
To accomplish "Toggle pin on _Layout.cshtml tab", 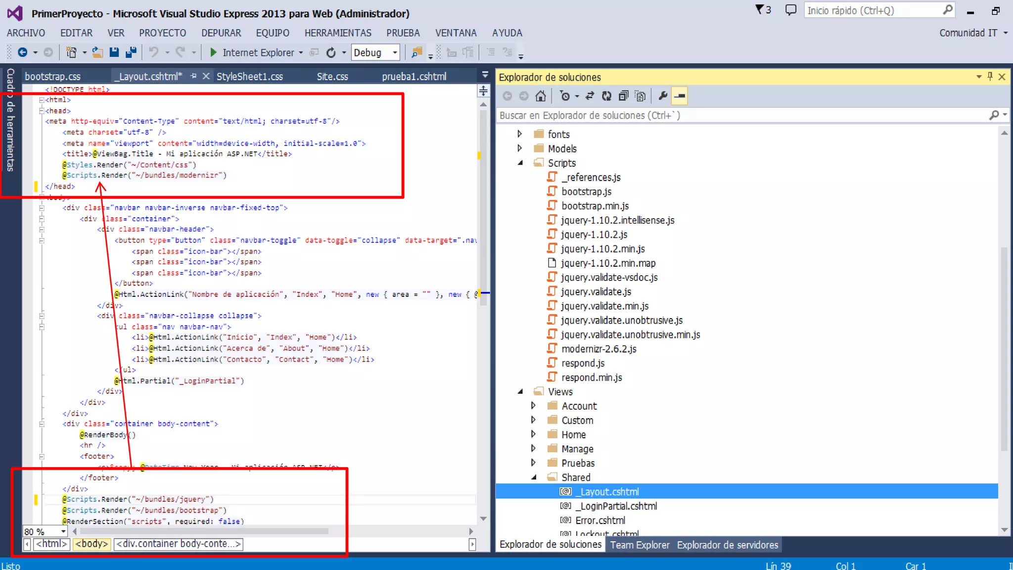I will (194, 76).
